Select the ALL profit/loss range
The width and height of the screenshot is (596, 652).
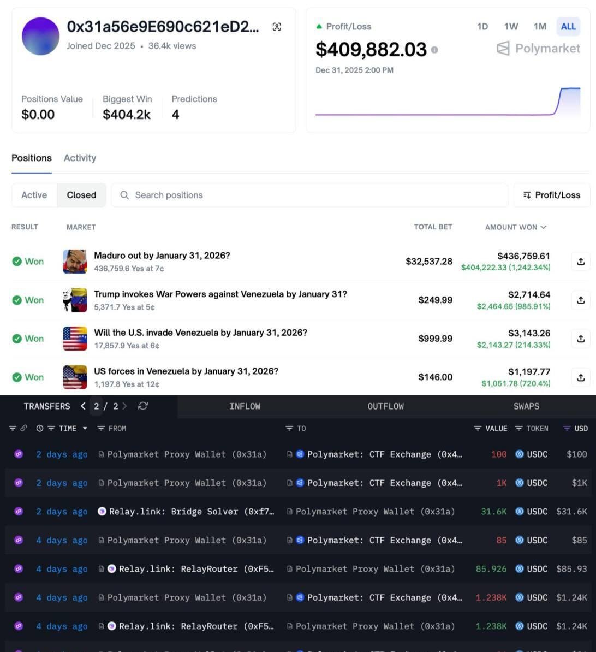tap(568, 27)
